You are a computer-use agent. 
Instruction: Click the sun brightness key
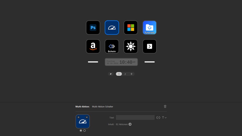tap(131, 46)
